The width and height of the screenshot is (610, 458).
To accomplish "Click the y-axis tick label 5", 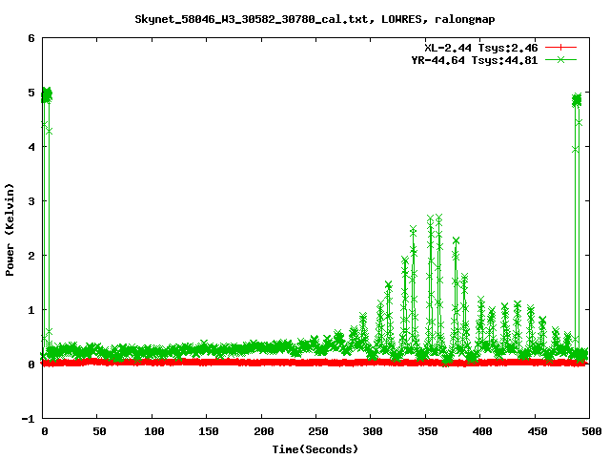I will (x=31, y=93).
